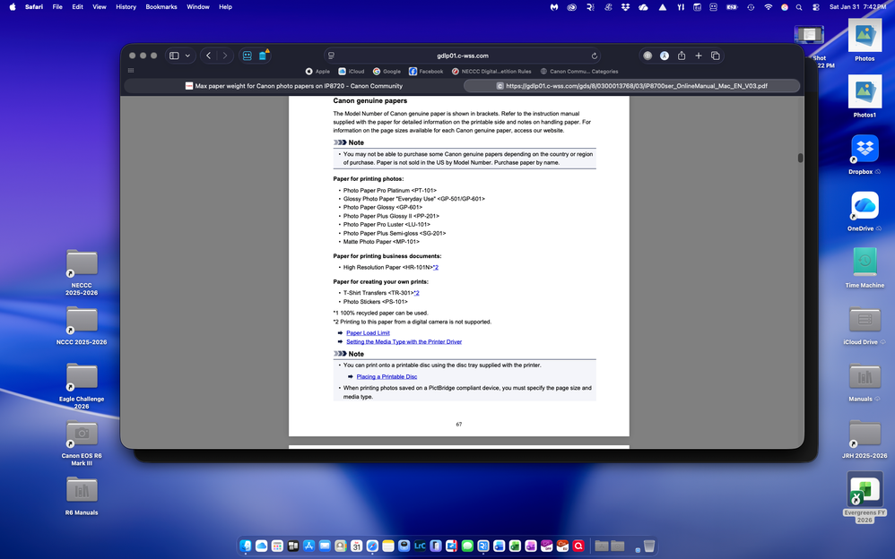Image resolution: width=895 pixels, height=559 pixels.
Task: Click the Malwarebytes menu bar icon
Action: 553,7
